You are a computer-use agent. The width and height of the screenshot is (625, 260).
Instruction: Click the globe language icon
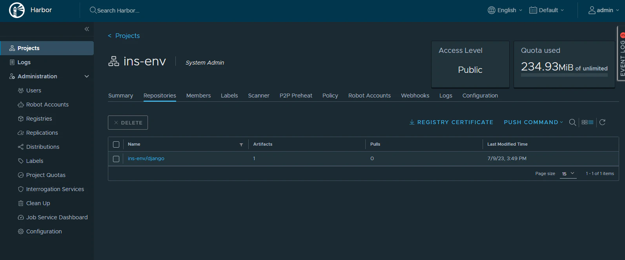coord(492,10)
